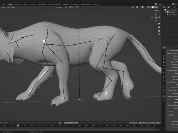Open the Object Constraints properties tab
The image size is (178, 133).
164,90
